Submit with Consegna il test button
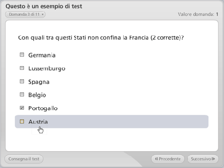This screenshot has height=168, width=224. click(24, 159)
